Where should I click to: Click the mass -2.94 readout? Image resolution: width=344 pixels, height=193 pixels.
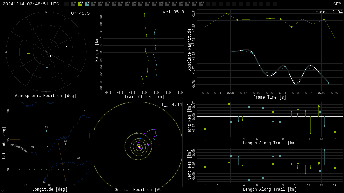329,12
